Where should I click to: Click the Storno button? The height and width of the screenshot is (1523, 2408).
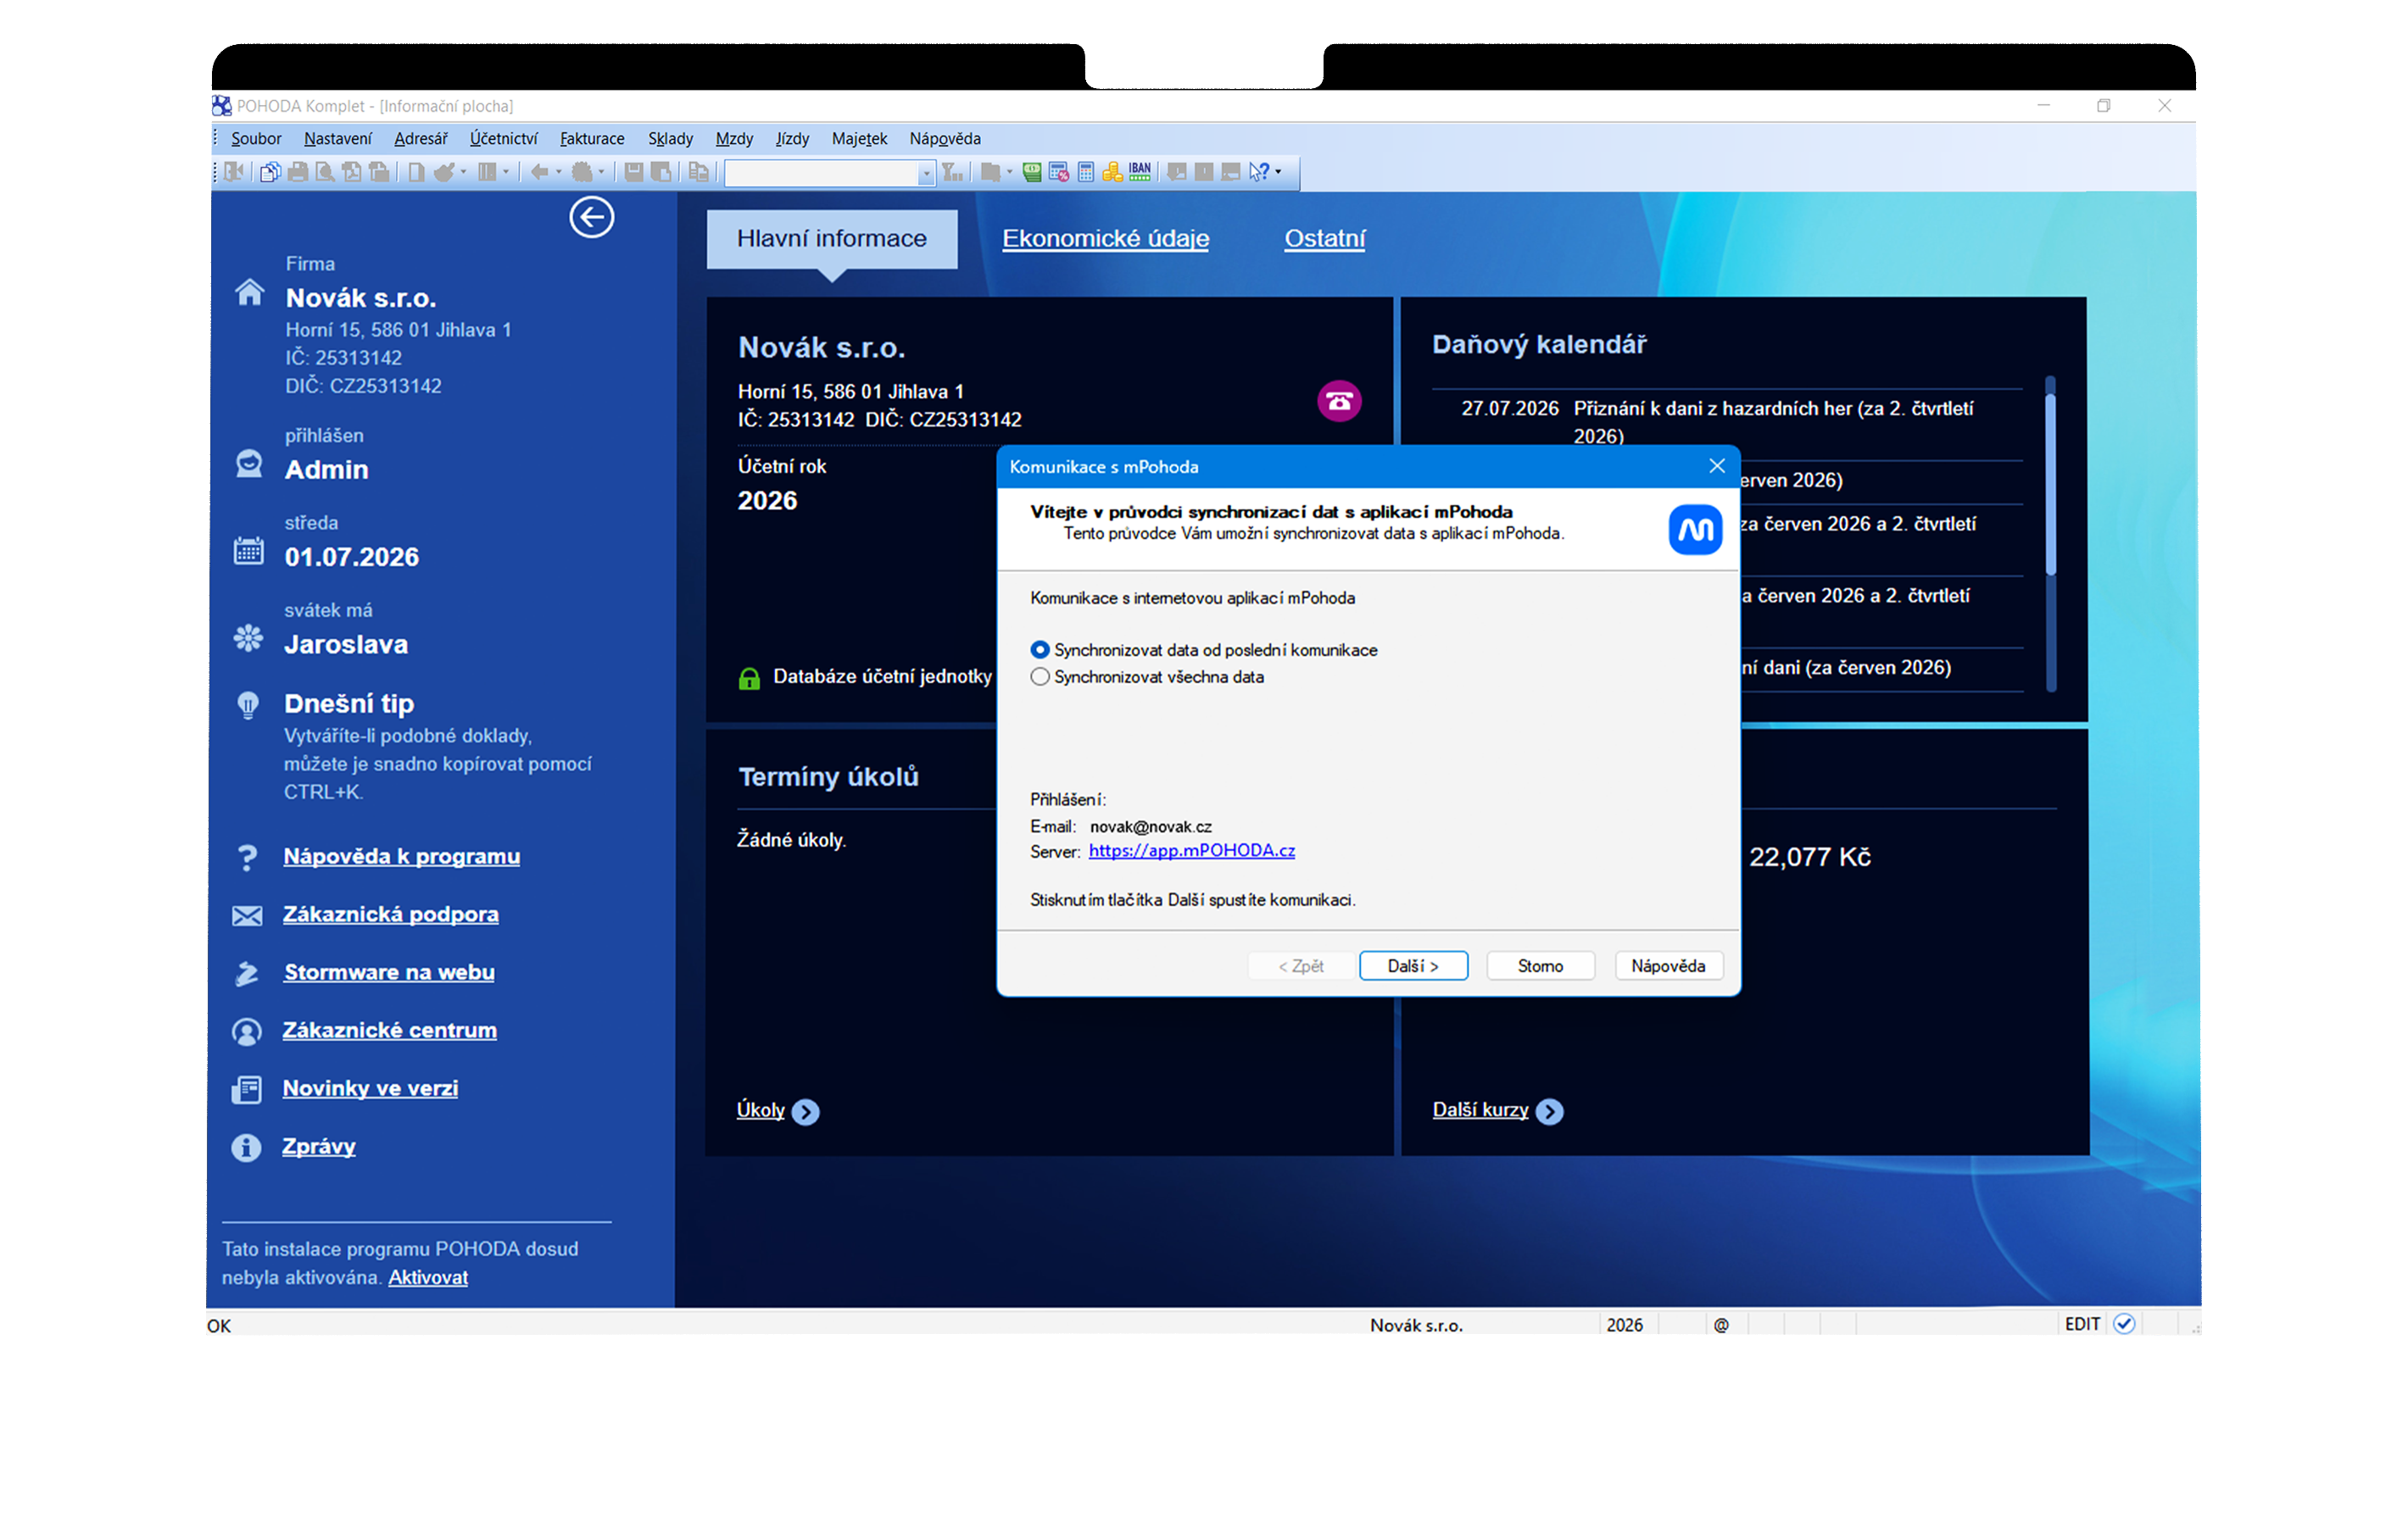(1540, 965)
